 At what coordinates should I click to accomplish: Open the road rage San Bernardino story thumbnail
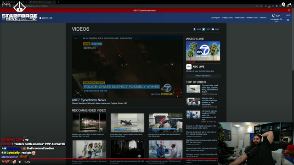pyautogui.click(x=193, y=102)
